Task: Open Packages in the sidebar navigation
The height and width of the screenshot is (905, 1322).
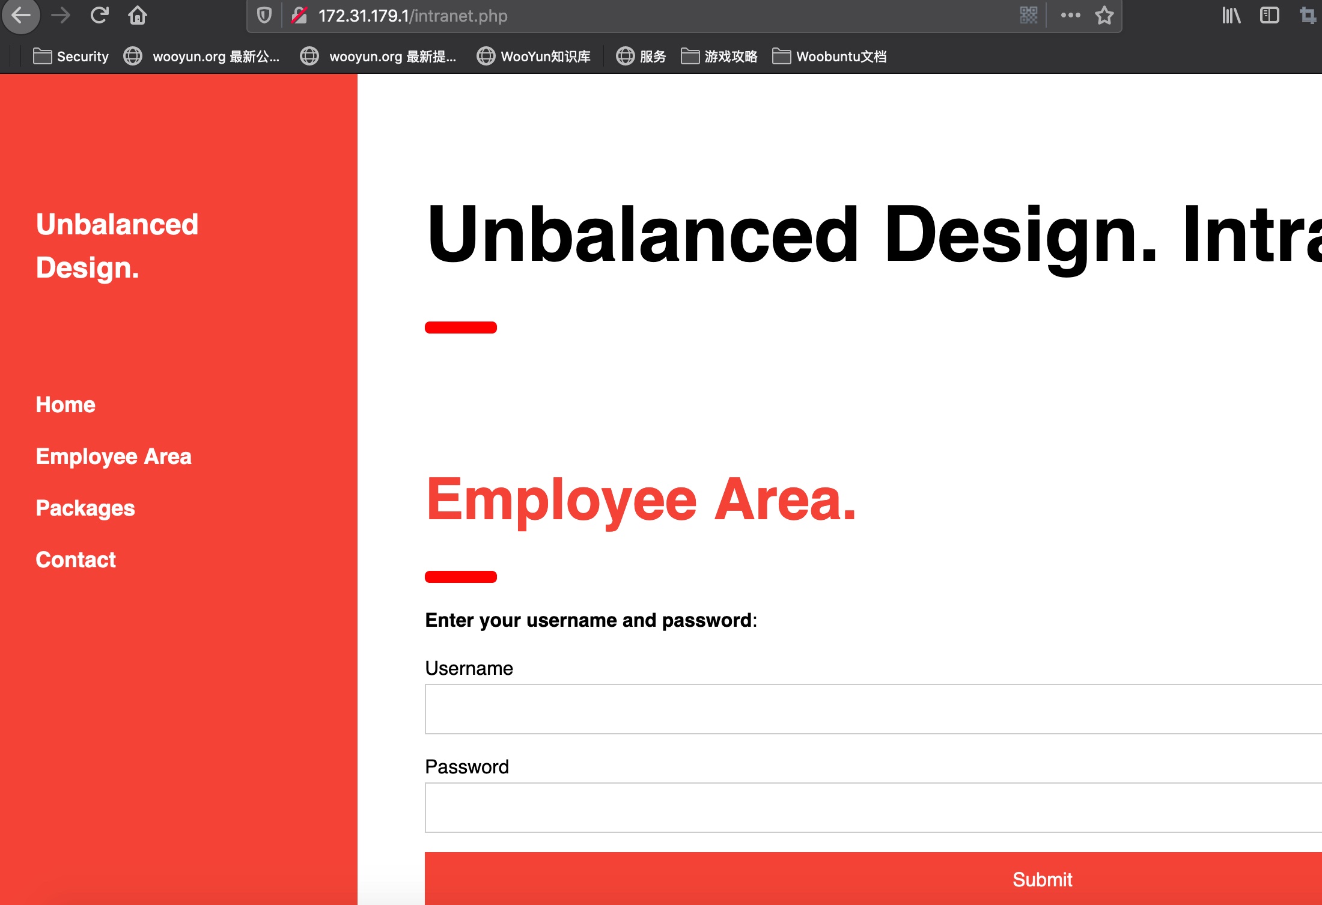Action: (x=85, y=508)
